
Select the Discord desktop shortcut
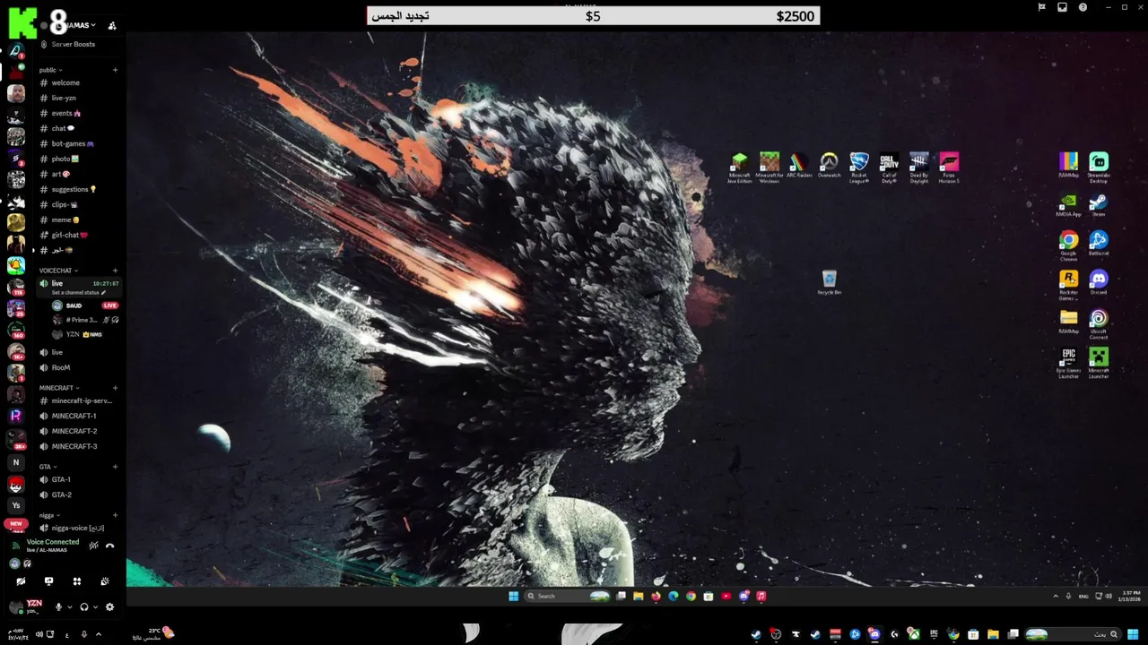click(1099, 283)
